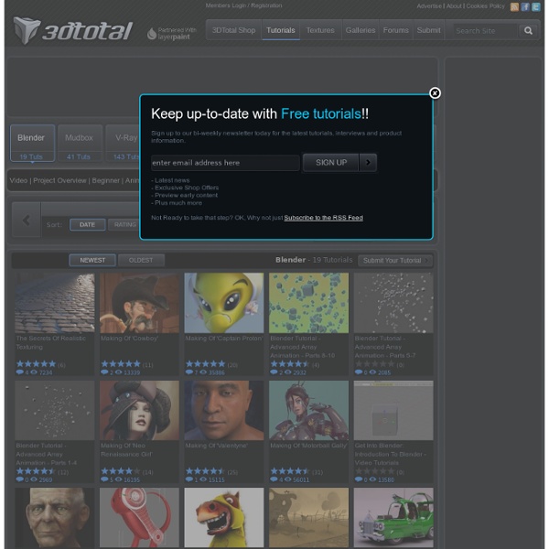Go to Forums
Viewport: 549px width, 549px height.
coord(395,30)
